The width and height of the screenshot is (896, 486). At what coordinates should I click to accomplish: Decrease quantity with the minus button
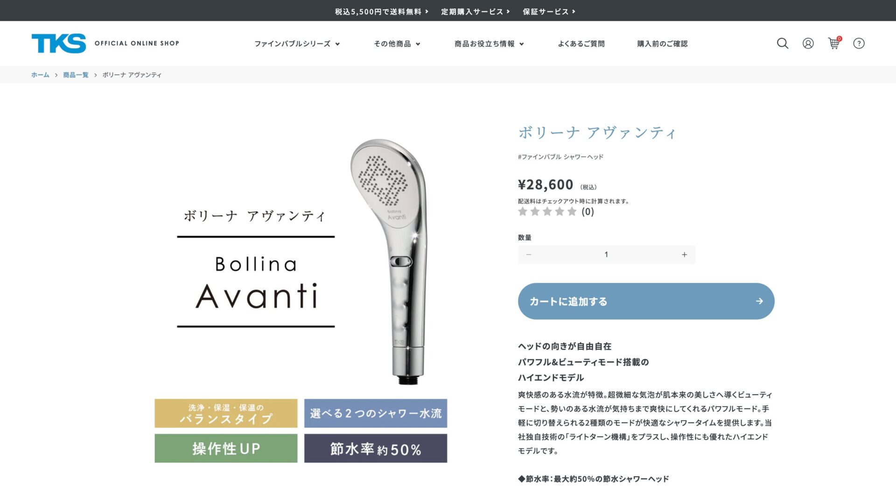529,254
